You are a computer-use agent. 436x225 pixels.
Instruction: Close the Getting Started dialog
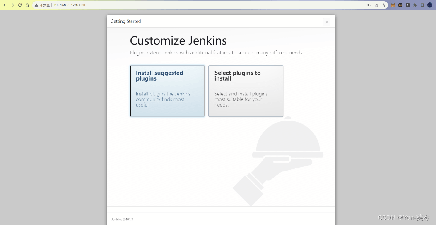[x=327, y=22]
